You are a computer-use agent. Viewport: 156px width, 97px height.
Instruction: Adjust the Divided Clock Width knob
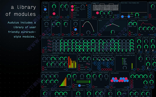coord(110,13)
